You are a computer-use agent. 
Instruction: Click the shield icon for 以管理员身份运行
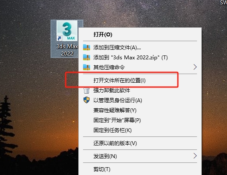click(x=87, y=100)
